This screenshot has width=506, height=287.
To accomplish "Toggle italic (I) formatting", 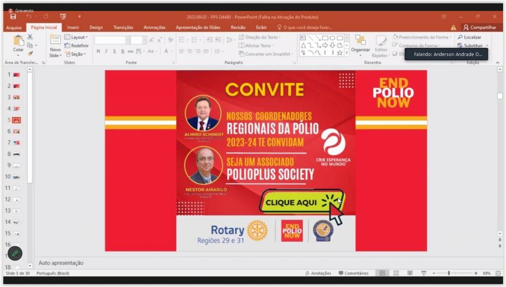I will pos(106,51).
